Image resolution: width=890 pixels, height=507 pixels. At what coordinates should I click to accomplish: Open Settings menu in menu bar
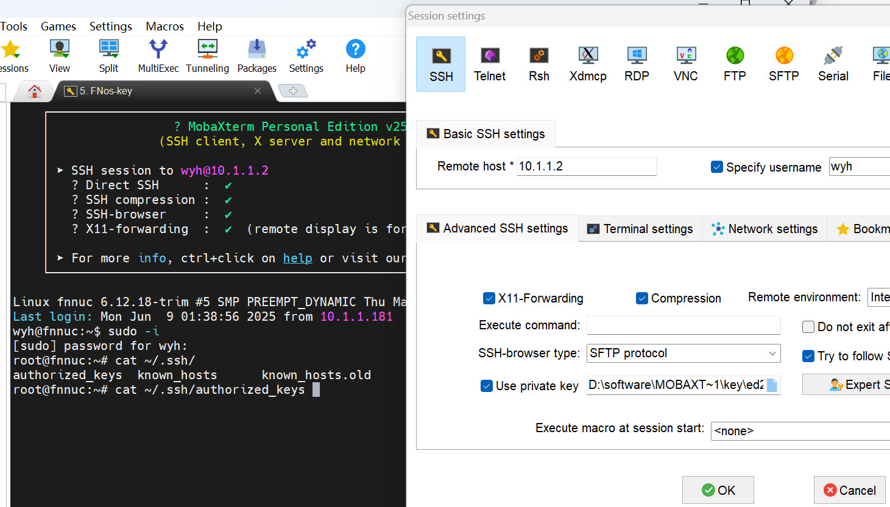tap(111, 26)
